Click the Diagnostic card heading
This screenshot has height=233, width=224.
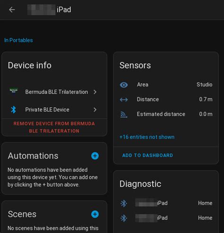coord(140,184)
